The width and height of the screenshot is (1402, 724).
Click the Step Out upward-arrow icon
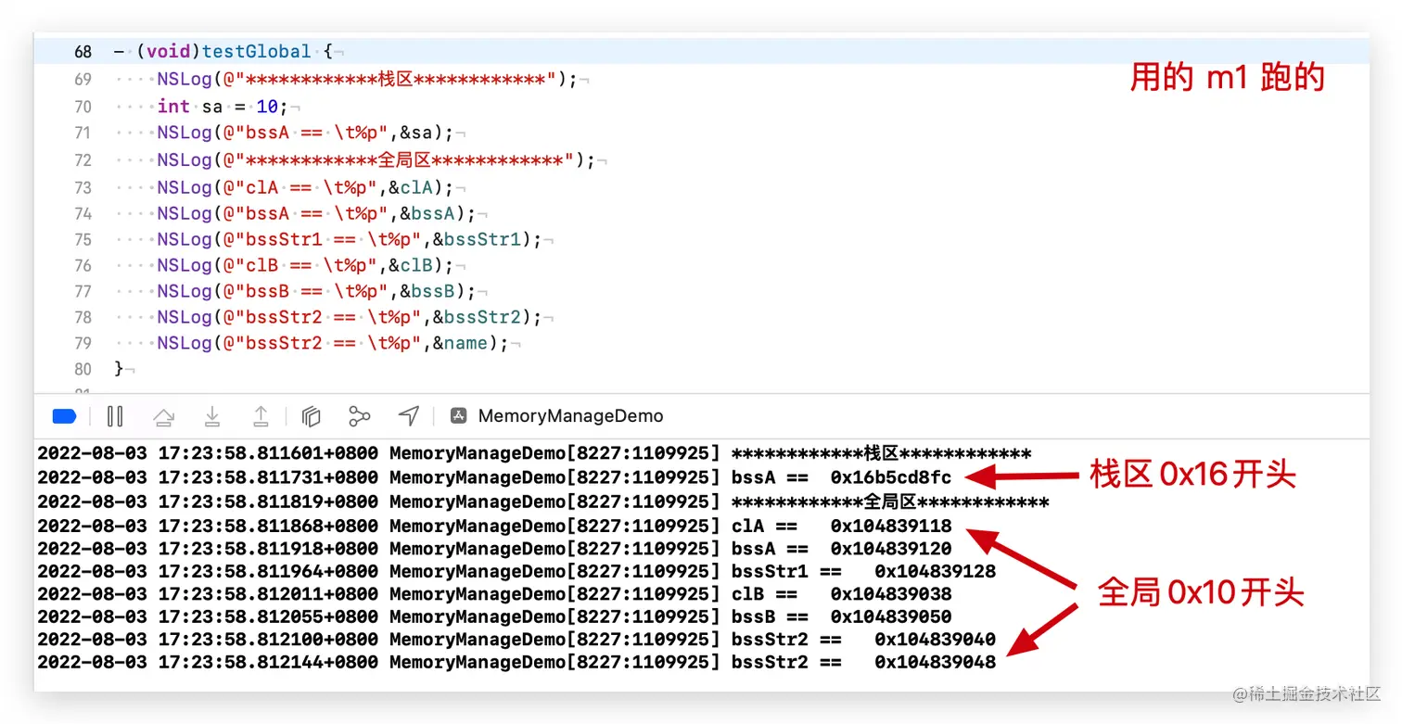tap(261, 416)
